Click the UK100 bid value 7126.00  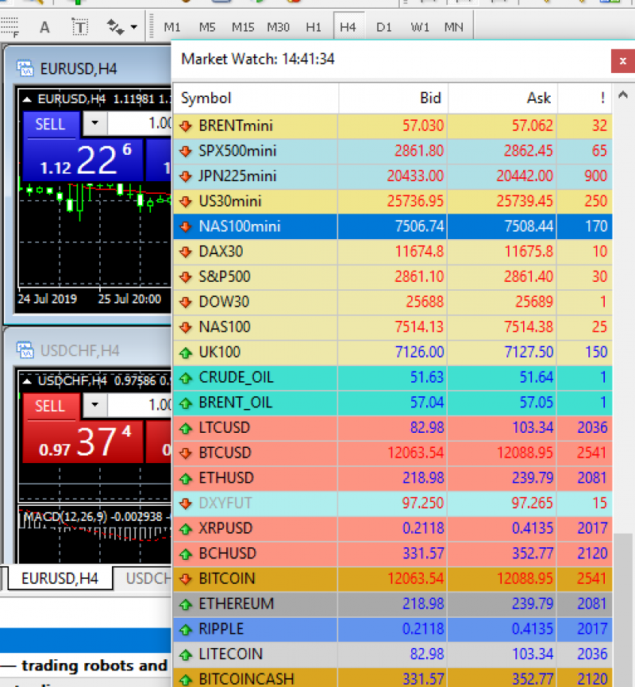(x=420, y=353)
